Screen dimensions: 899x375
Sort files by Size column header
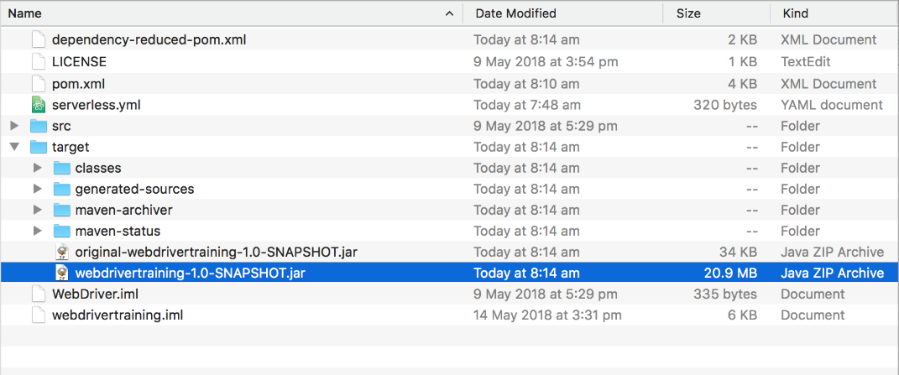(688, 13)
